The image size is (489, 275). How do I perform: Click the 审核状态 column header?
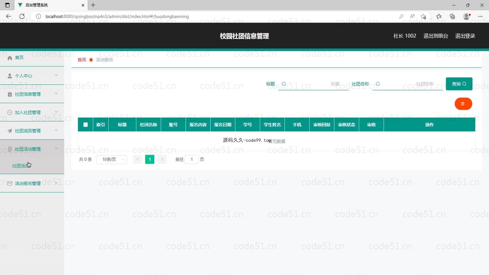(347, 125)
